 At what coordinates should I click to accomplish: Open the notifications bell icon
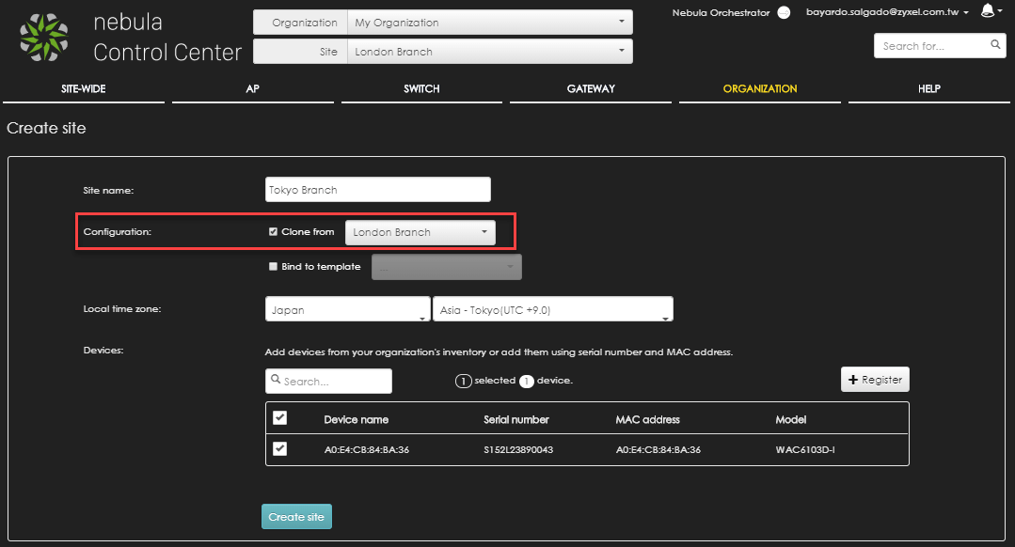(988, 10)
